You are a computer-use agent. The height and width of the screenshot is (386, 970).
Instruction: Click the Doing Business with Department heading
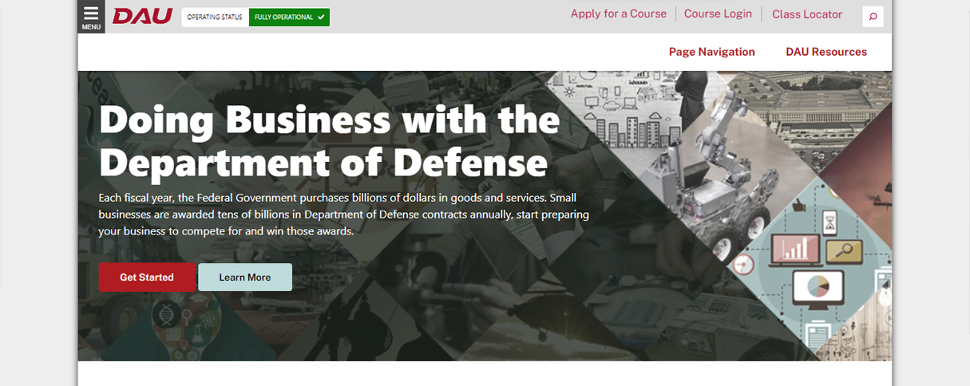point(329,141)
